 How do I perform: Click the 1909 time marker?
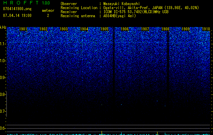[x=186, y=29]
